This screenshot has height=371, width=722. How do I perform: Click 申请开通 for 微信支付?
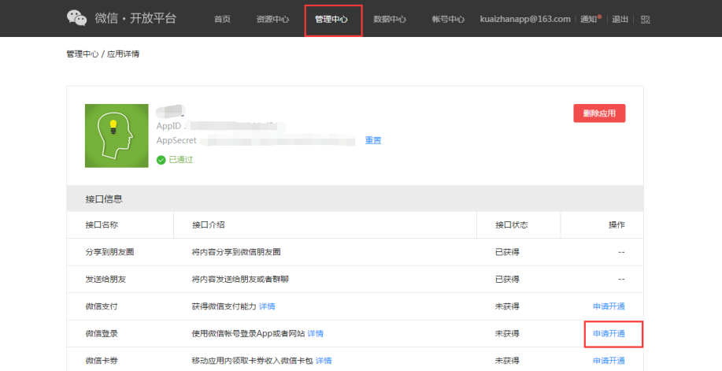tap(609, 306)
